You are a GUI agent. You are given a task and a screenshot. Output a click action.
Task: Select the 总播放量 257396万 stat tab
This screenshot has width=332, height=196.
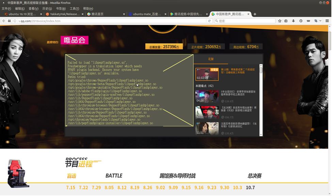click(x=164, y=47)
